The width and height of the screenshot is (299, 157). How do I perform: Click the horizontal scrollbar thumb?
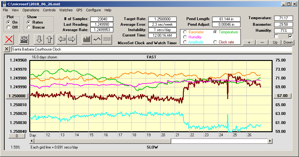coord(103,141)
